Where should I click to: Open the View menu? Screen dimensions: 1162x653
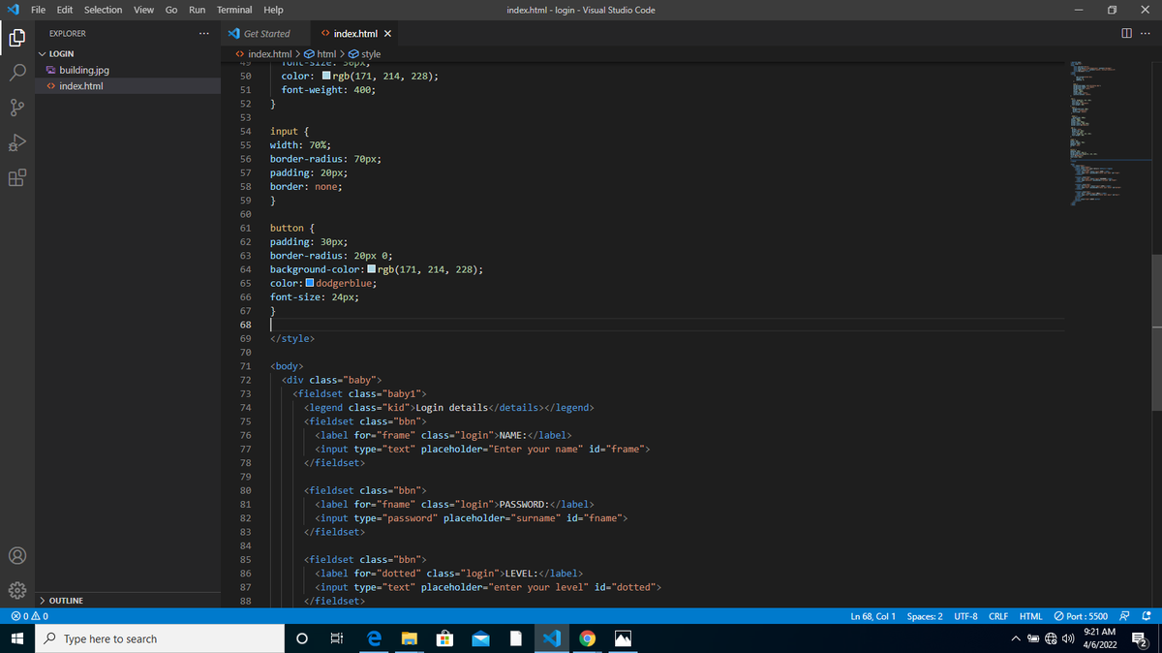(x=143, y=10)
